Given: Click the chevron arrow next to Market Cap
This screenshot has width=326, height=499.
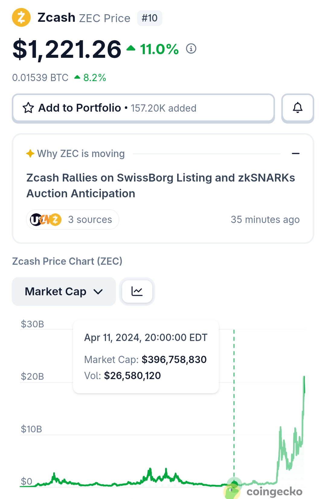Looking at the screenshot, I should 98,292.
